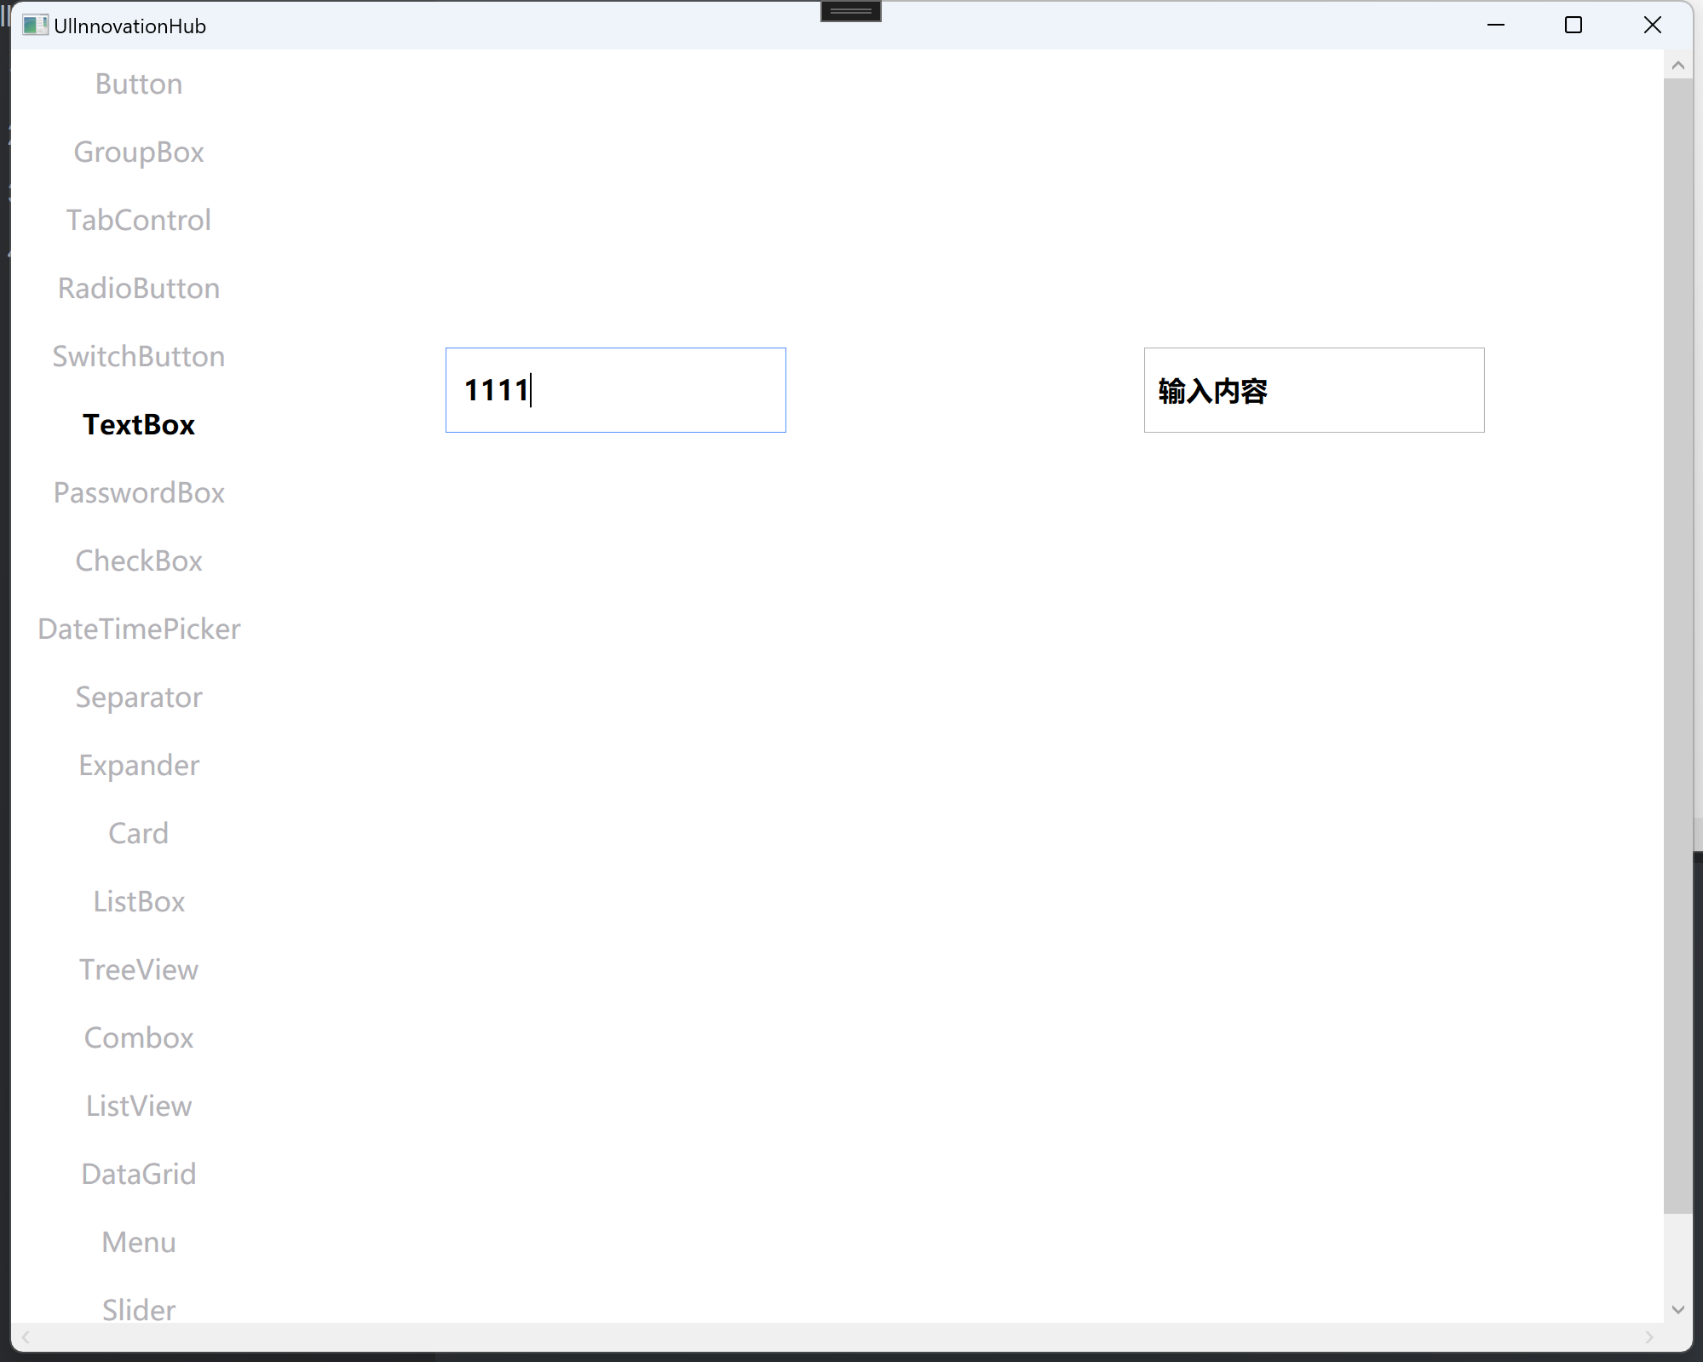Select Combox in the sidebar
The height and width of the screenshot is (1362, 1703).
(x=139, y=1038)
